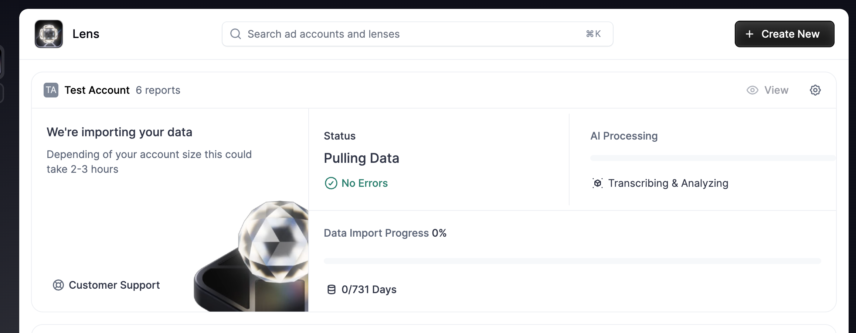This screenshot has height=333, width=856.
Task: Click the Pulling Data status text
Action: point(361,158)
